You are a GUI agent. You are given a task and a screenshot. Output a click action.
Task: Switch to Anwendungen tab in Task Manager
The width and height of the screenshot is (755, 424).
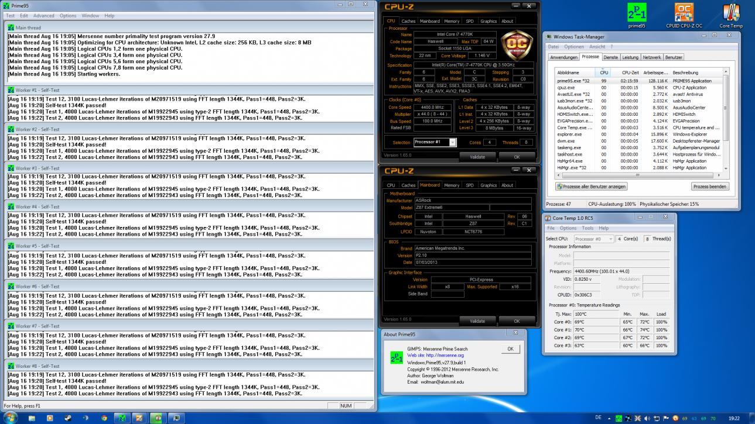tap(563, 57)
